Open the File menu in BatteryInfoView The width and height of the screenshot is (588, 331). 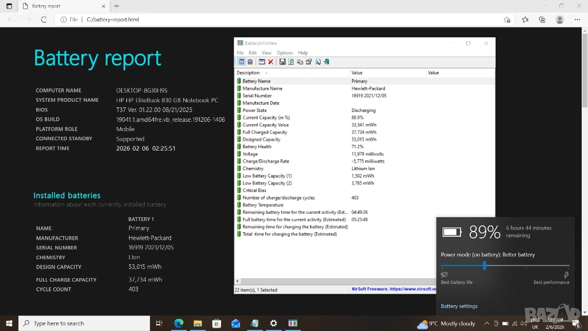(240, 53)
